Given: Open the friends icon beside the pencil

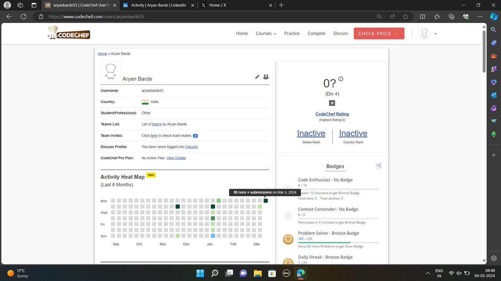Looking at the screenshot, I should coord(266,77).
